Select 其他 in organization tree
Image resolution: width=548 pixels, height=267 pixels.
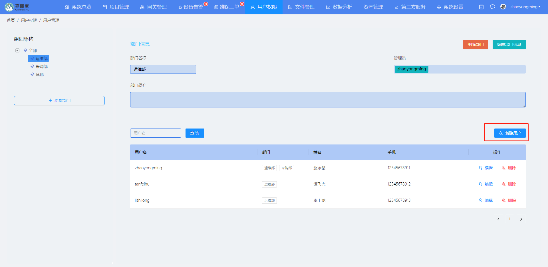tap(40, 74)
